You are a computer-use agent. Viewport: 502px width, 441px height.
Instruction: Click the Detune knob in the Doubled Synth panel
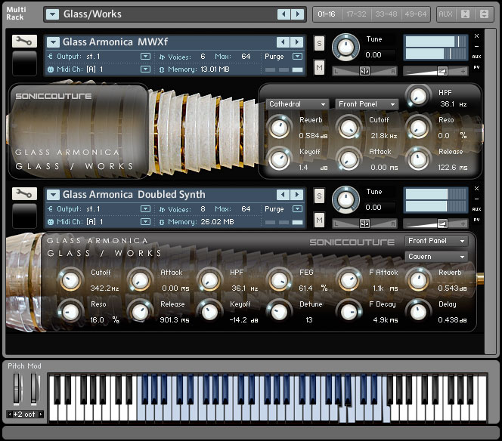coord(280,312)
